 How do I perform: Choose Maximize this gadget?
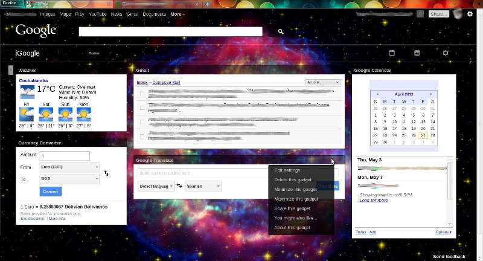(x=296, y=199)
